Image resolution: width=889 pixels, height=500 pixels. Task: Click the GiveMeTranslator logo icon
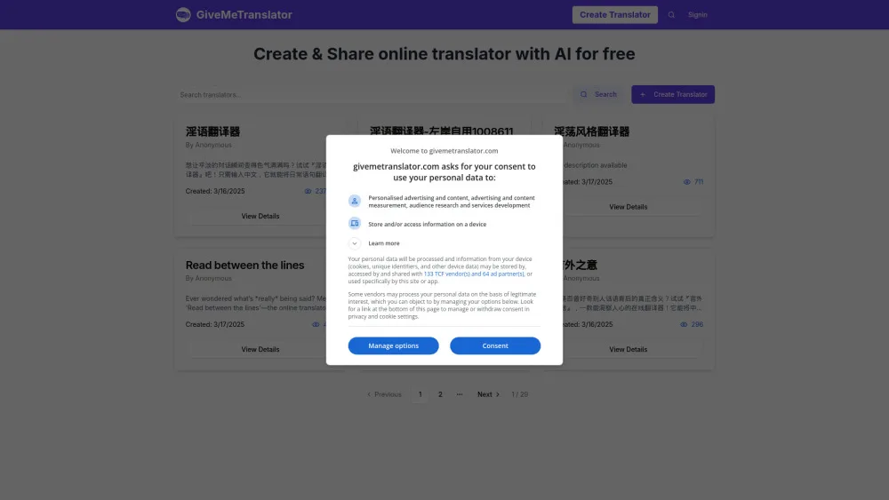pos(183,15)
